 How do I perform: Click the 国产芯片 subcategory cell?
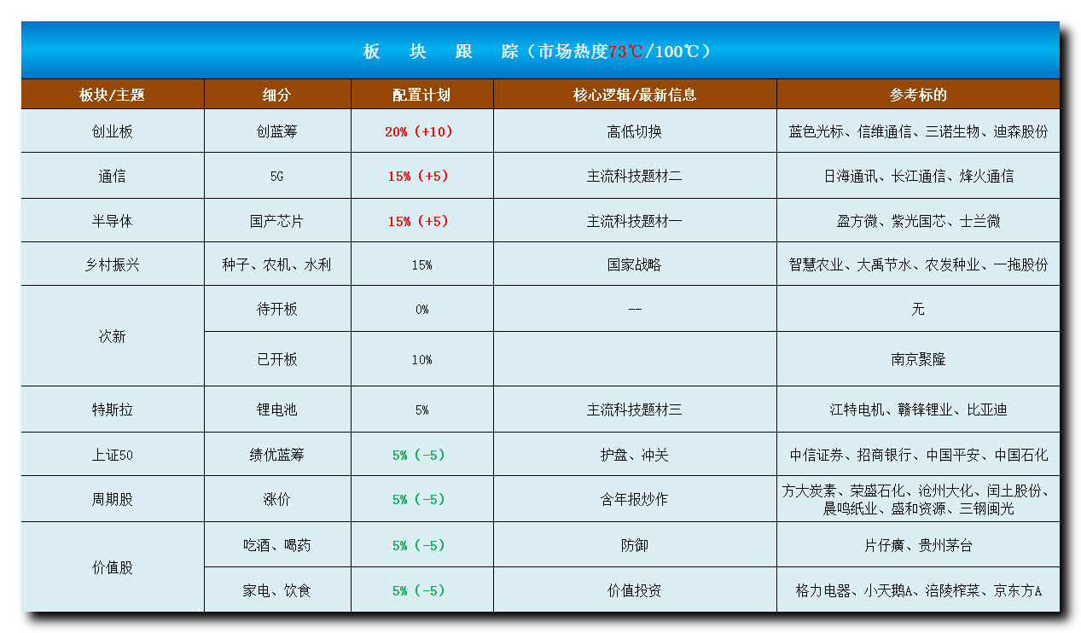(277, 221)
